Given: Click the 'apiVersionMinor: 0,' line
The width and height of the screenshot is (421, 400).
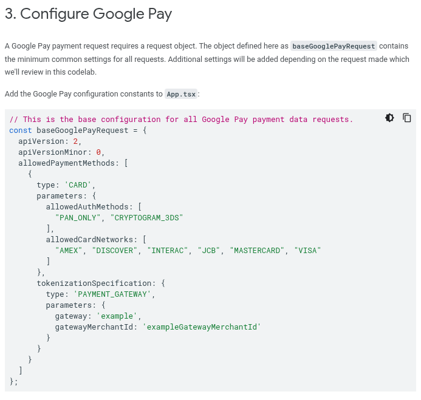Looking at the screenshot, I should point(61,152).
